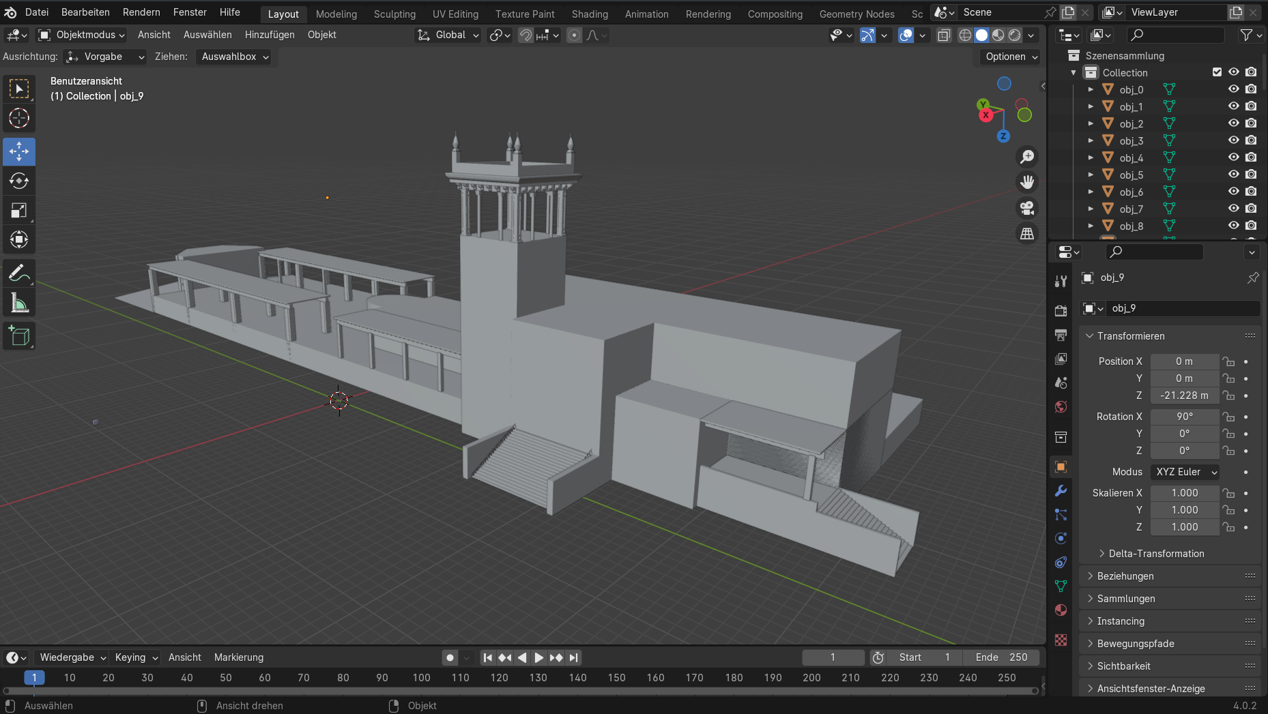Activate the Add Cube tool
The width and height of the screenshot is (1268, 714).
coord(19,336)
